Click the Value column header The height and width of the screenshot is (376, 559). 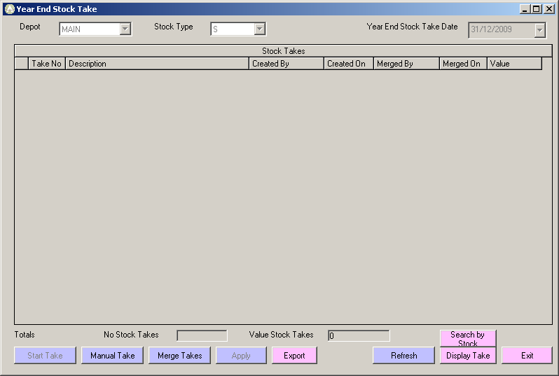click(x=514, y=64)
